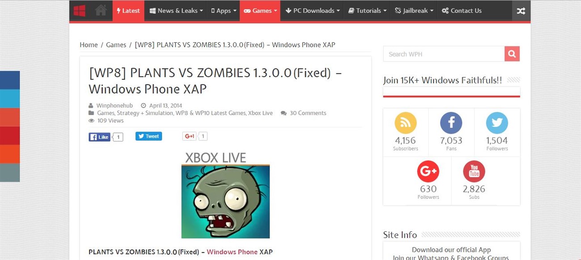This screenshot has width=581, height=260.
Task: Open the Latest tab
Action: pos(128,11)
